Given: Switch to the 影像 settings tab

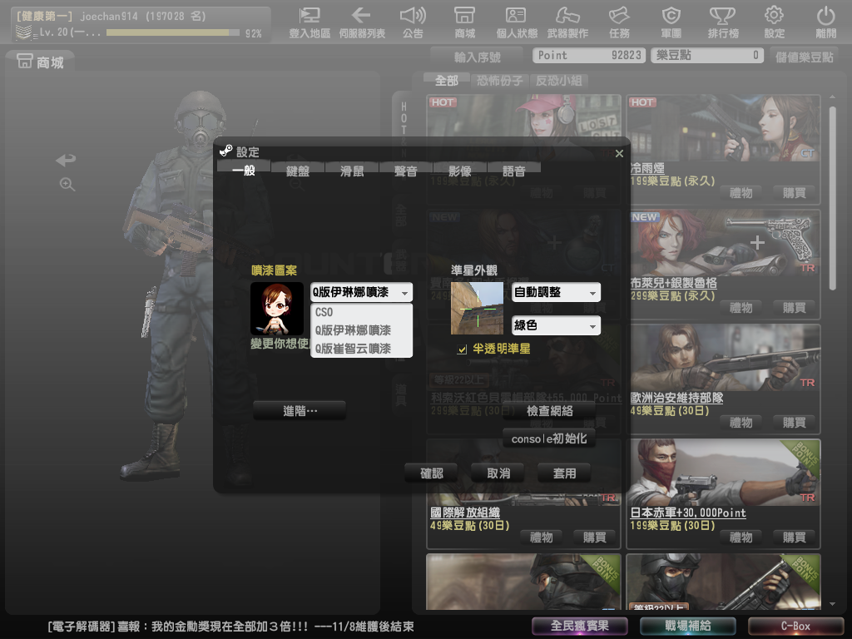Looking at the screenshot, I should (459, 171).
